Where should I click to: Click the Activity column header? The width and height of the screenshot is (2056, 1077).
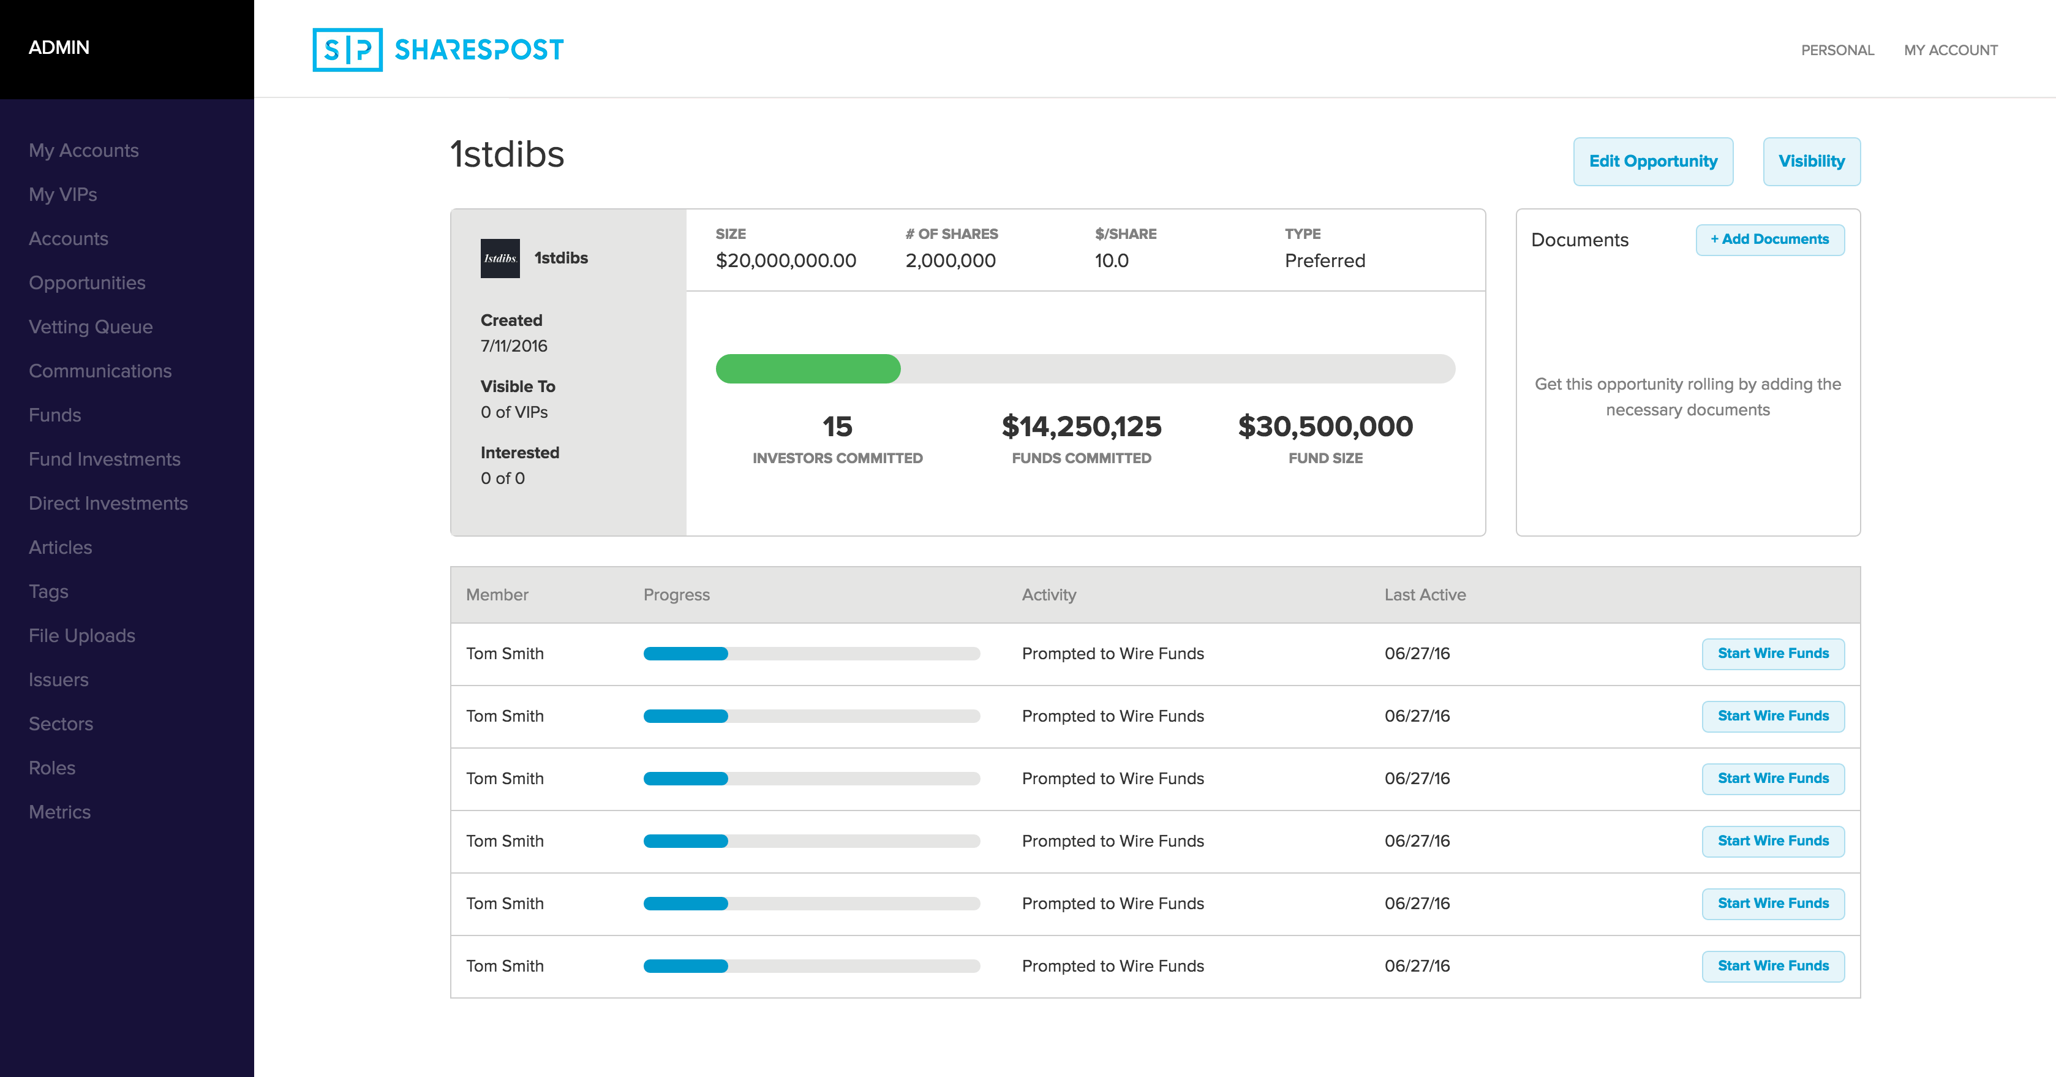click(x=1049, y=595)
